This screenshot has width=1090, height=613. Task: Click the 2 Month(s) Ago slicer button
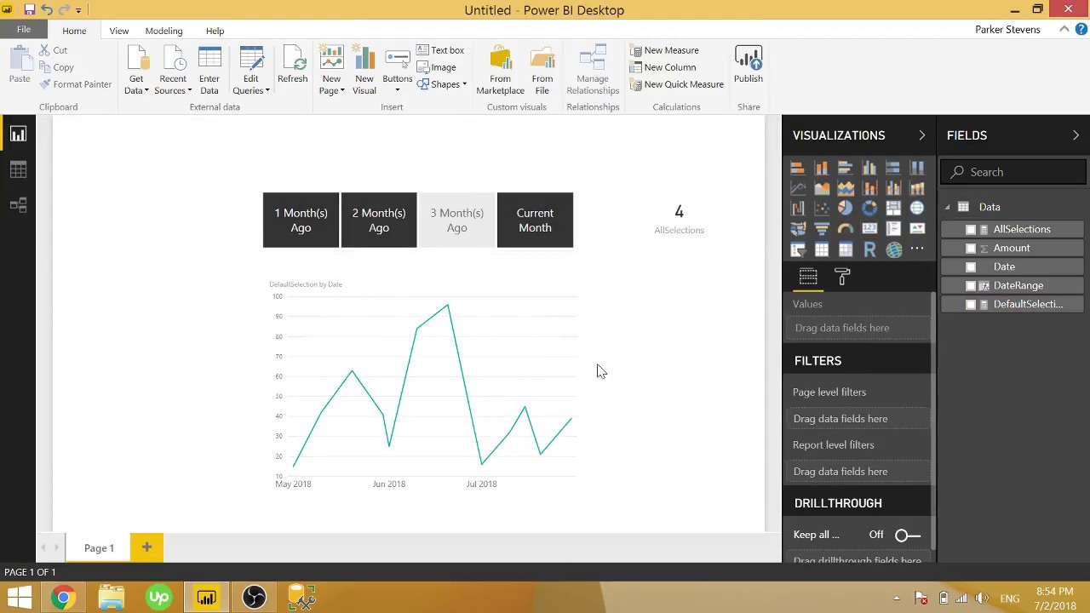[x=379, y=221]
